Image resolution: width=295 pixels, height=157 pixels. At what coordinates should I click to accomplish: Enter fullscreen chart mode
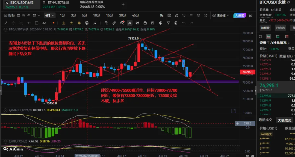[x=206, y=15]
